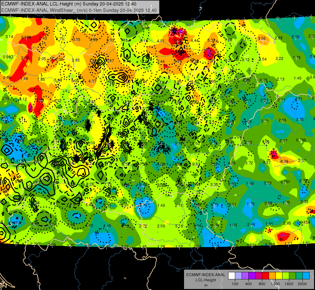Click the wind shear value '0.984'
The image size is (315, 290).
(26, 37)
